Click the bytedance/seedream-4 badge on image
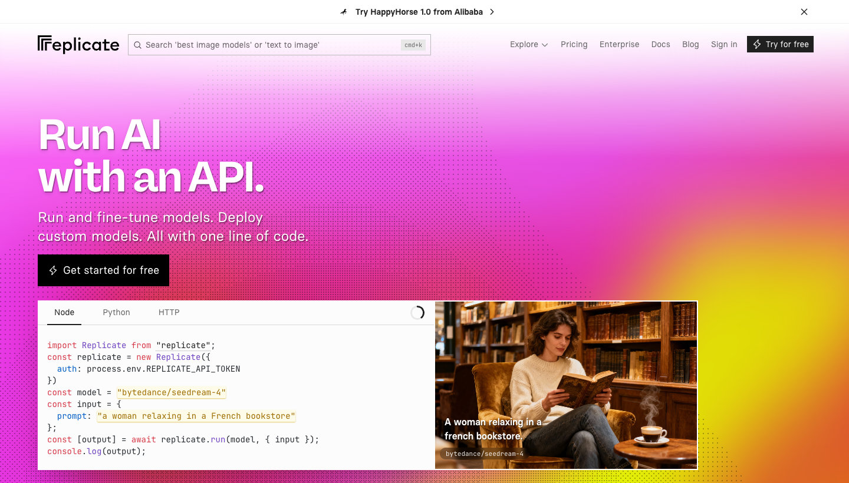849x483 pixels. [x=485, y=454]
